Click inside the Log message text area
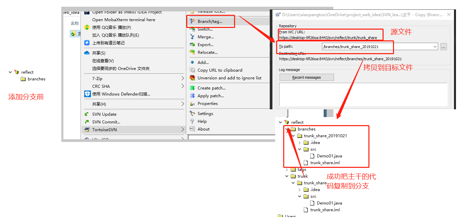 (363, 95)
